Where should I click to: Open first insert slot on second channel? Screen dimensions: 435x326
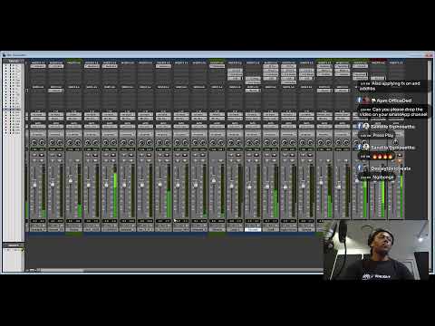pos(56,66)
